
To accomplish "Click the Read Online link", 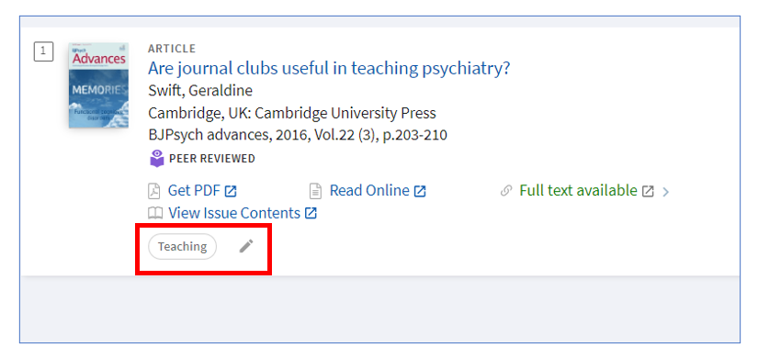I will [x=369, y=191].
